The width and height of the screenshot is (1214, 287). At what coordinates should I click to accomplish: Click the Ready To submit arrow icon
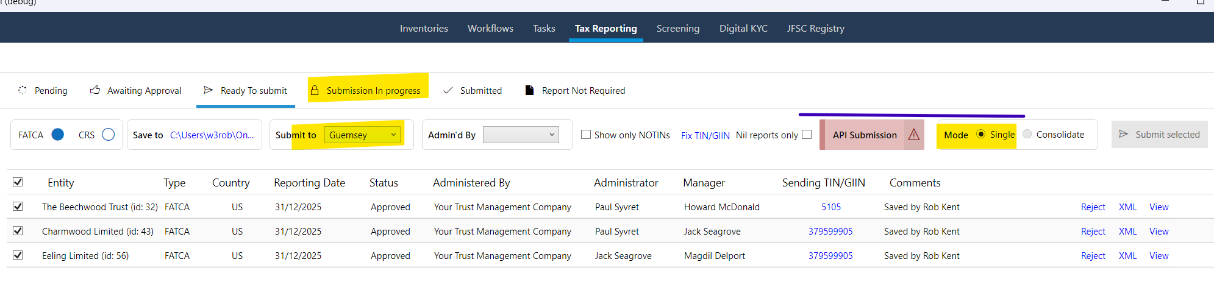point(208,90)
